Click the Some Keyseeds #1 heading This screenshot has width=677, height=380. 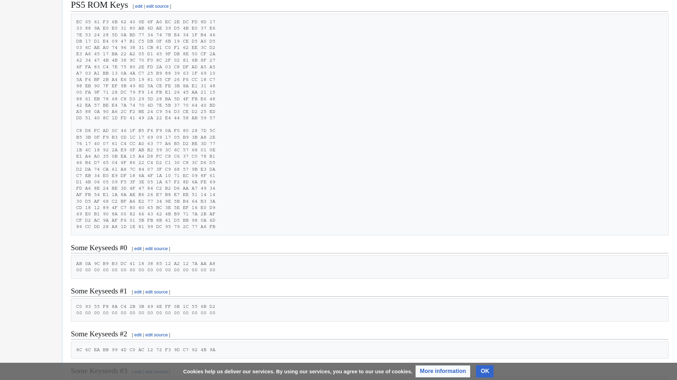click(99, 291)
